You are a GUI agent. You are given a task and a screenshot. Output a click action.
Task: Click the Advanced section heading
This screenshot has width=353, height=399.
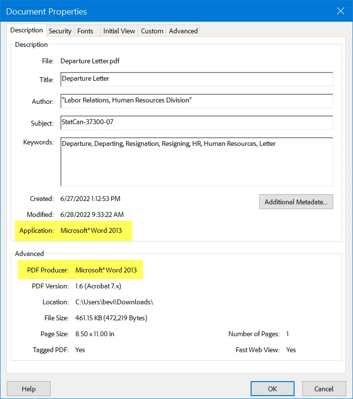tap(29, 254)
